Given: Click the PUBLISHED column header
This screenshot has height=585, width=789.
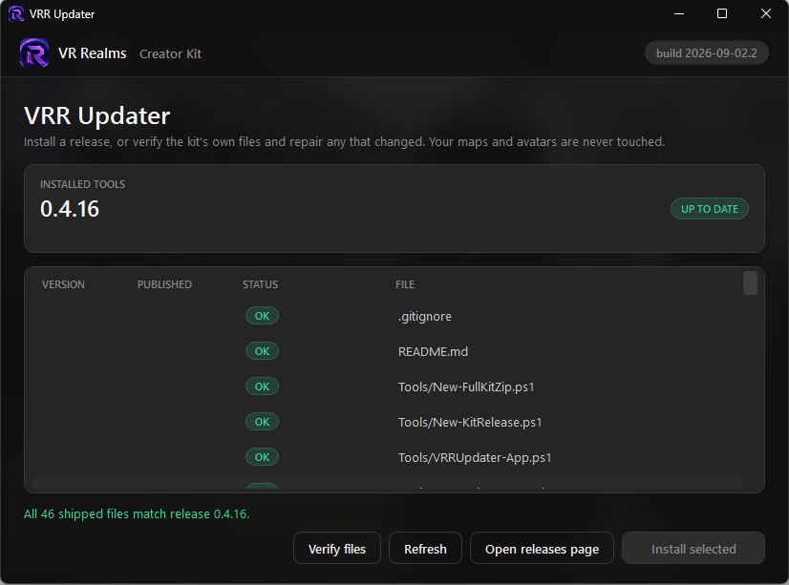Looking at the screenshot, I should point(164,284).
